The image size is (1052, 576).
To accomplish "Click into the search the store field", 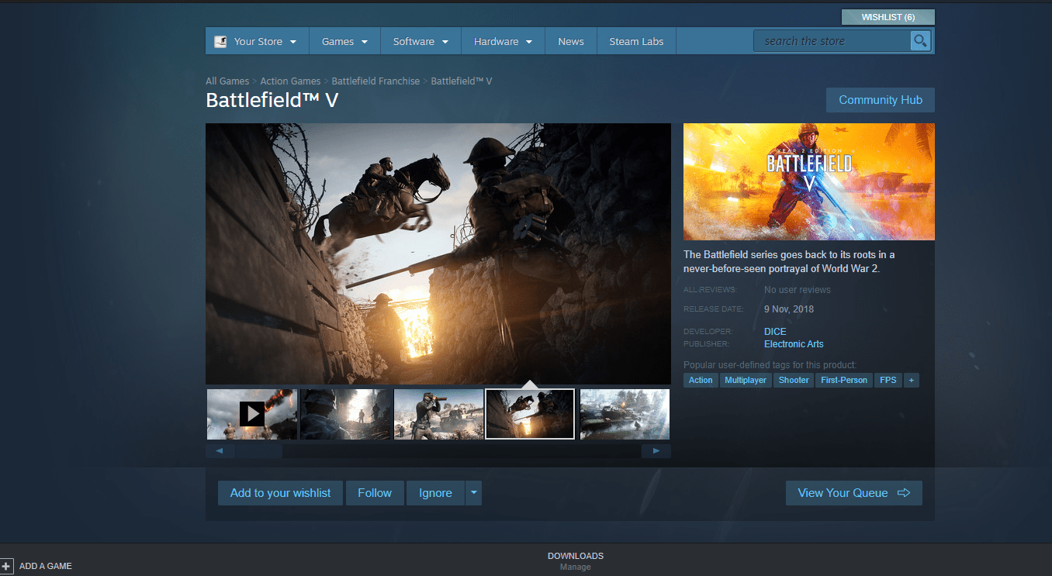I will coord(832,41).
